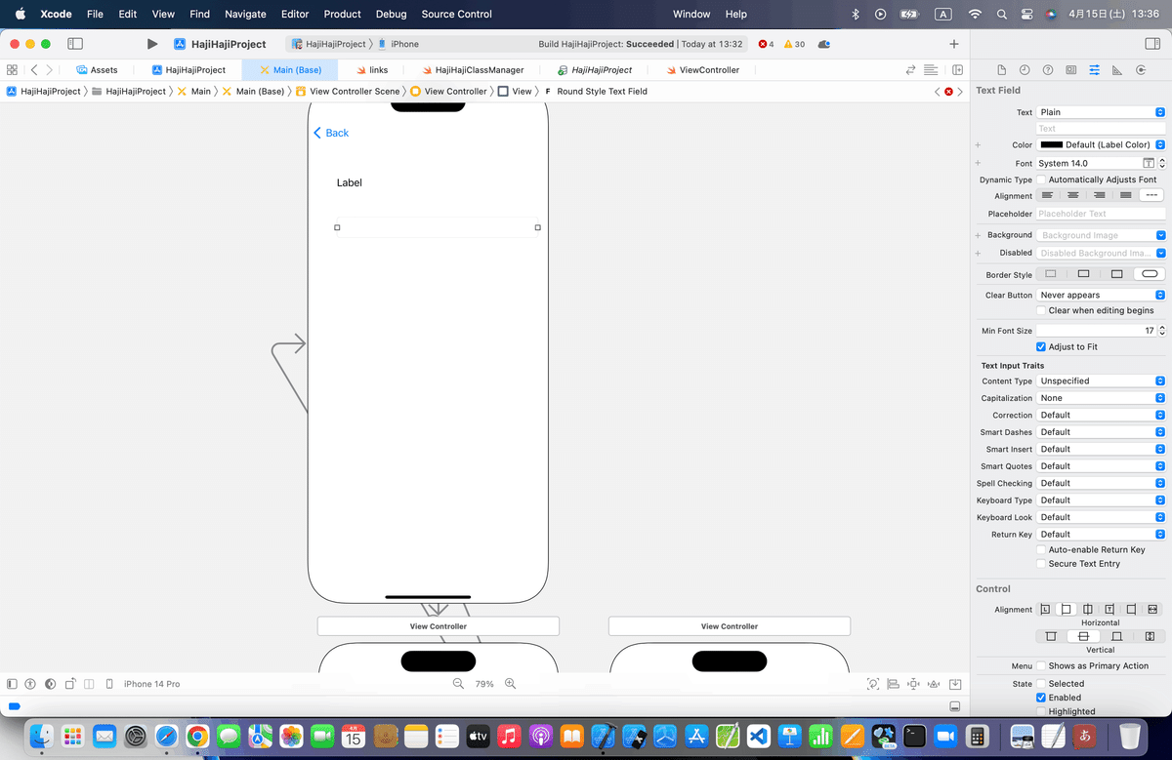Toggle the document outline button

pyautogui.click(x=13, y=684)
